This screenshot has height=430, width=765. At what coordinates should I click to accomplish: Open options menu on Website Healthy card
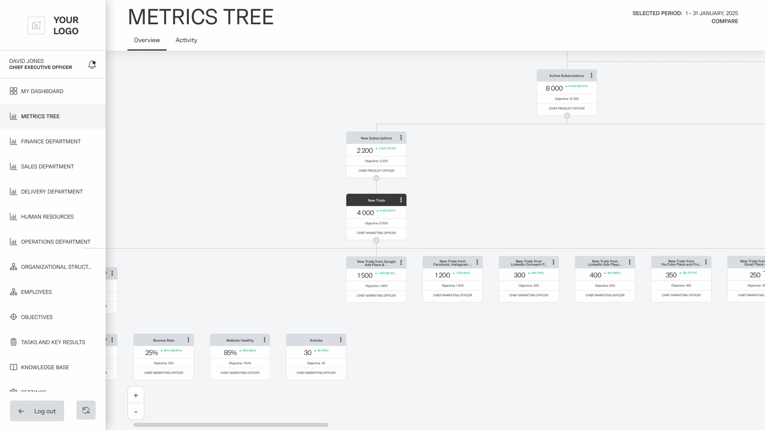(x=265, y=340)
